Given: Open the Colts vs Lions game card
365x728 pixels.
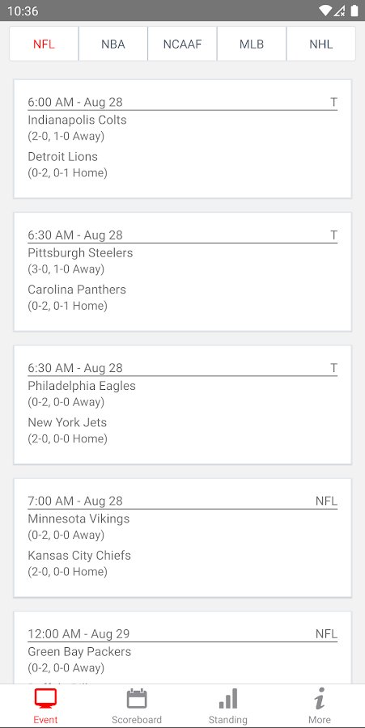Looking at the screenshot, I should (183, 139).
